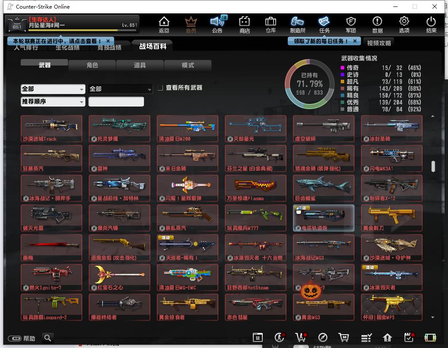448x348 pixels.
Task: Open the gift window icon in bottom bar
Action: 258,338
